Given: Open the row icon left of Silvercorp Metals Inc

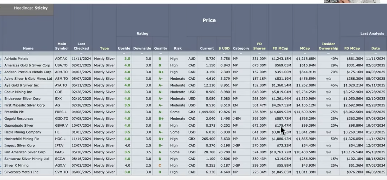Looking at the screenshot, I should tap(1, 172).
